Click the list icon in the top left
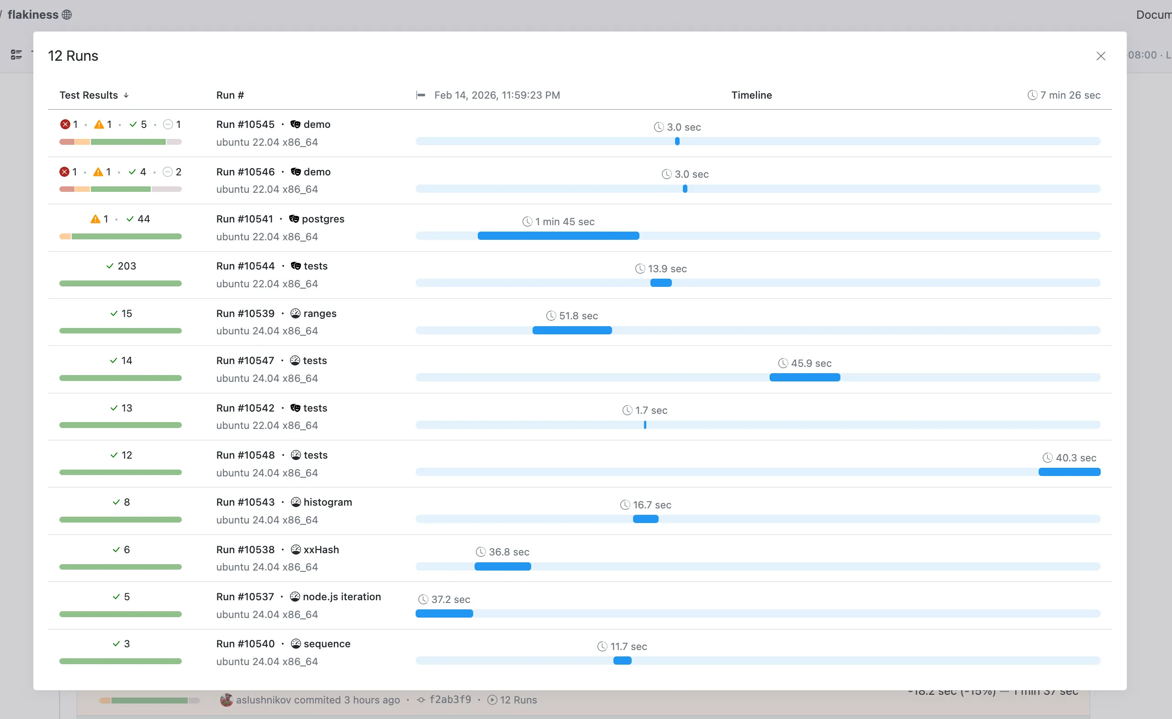The image size is (1172, 719). click(16, 55)
